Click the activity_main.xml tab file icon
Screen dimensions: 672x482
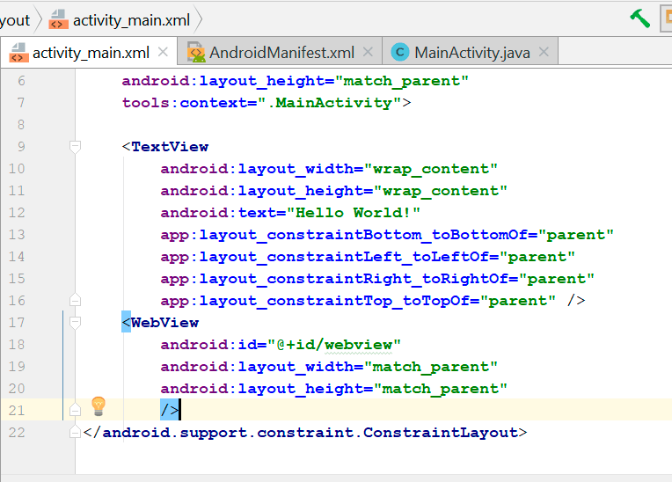click(18, 52)
